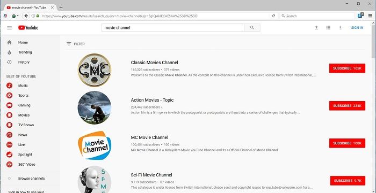This screenshot has height=193, width=376.
Task: Go to the YouTube logo home link
Action: point(28,28)
